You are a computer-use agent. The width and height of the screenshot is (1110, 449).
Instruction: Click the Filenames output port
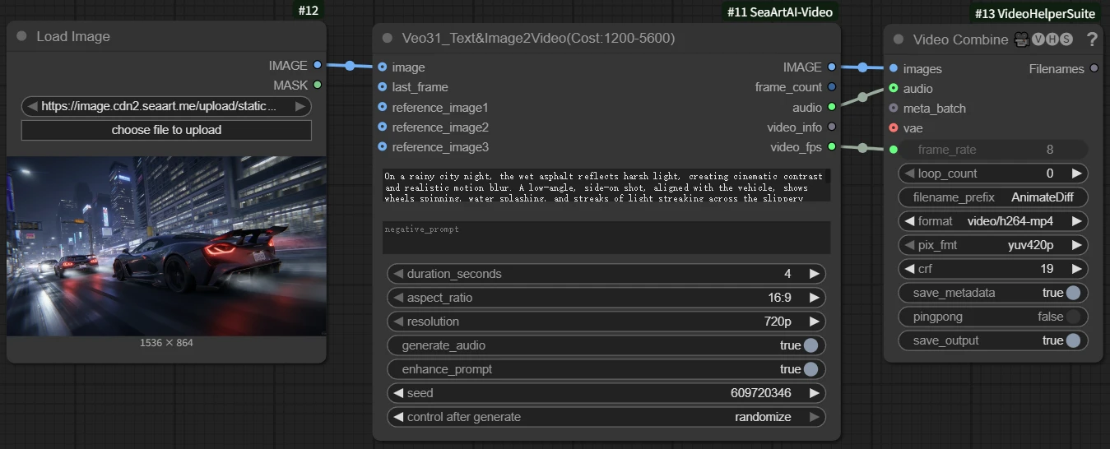point(1094,69)
